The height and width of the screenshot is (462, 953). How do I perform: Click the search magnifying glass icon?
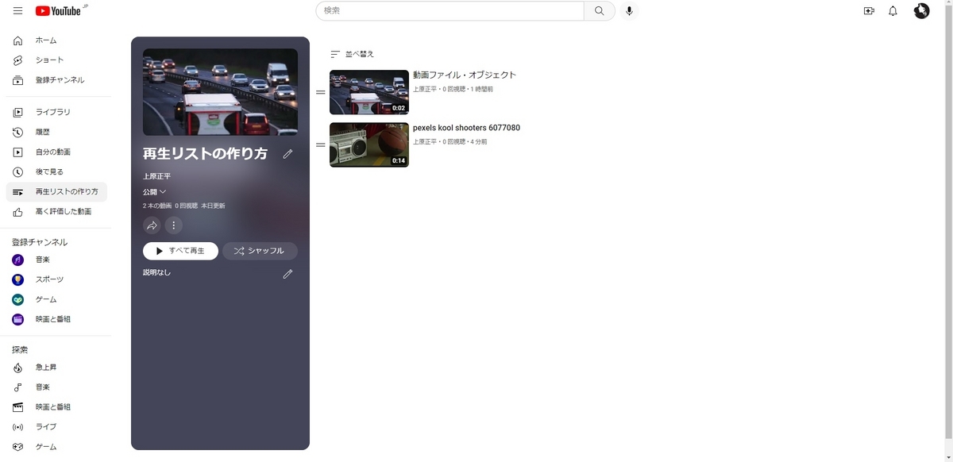coord(600,11)
